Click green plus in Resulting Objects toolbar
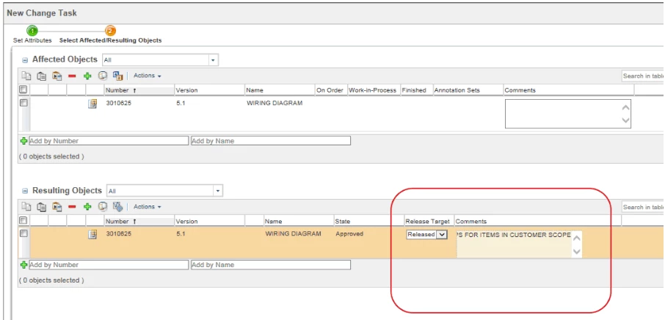665x320 pixels. 87,207
